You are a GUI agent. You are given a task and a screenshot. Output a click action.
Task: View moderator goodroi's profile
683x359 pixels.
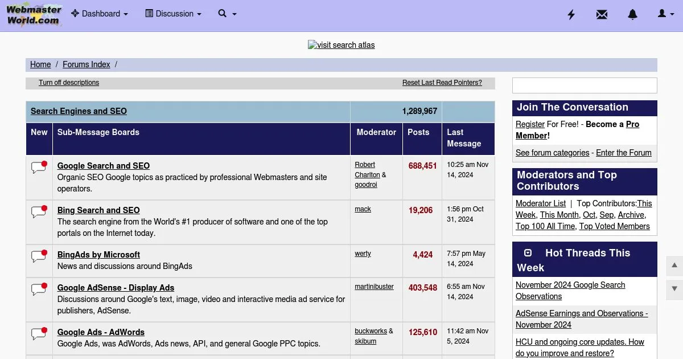(x=366, y=185)
